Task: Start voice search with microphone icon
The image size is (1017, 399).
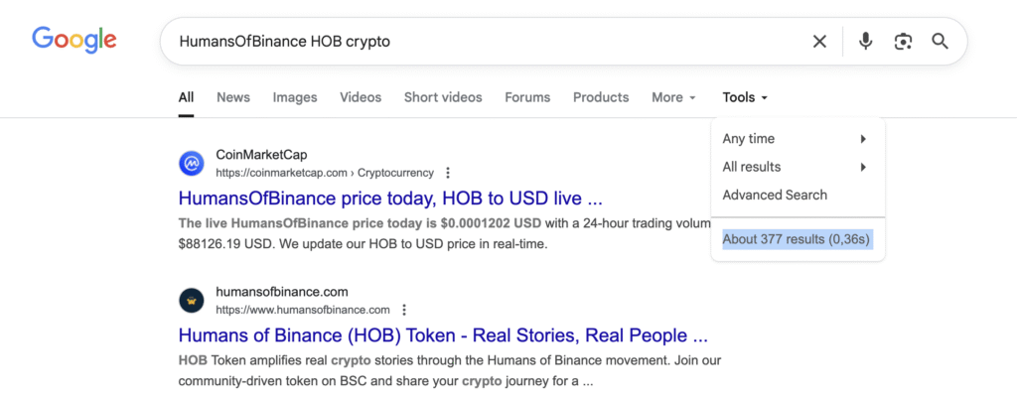Action: click(x=865, y=41)
